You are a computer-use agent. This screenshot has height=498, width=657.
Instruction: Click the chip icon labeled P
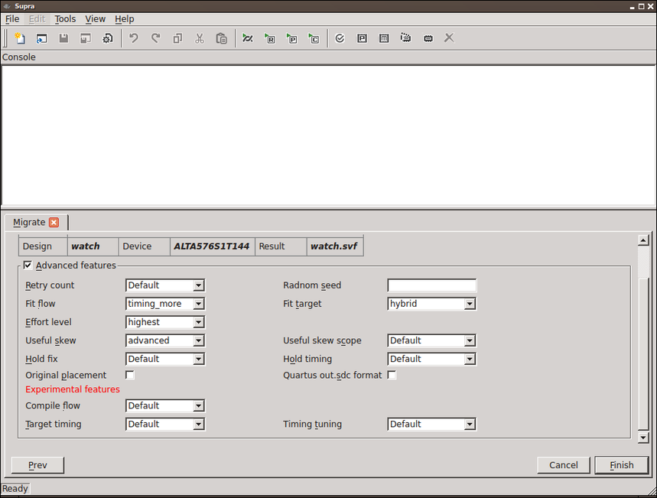[x=362, y=38]
